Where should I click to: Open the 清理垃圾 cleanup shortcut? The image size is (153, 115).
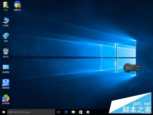click(x=17, y=6)
